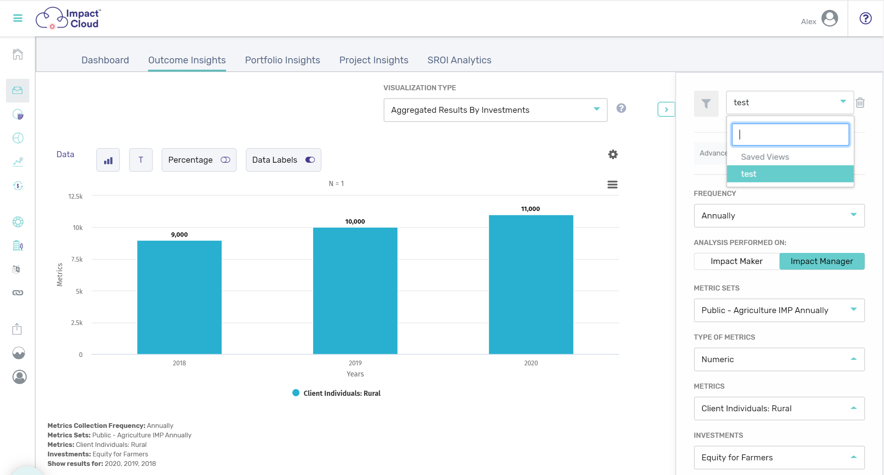Open the landscape image sidebar icon
The width and height of the screenshot is (884, 475).
click(19, 353)
